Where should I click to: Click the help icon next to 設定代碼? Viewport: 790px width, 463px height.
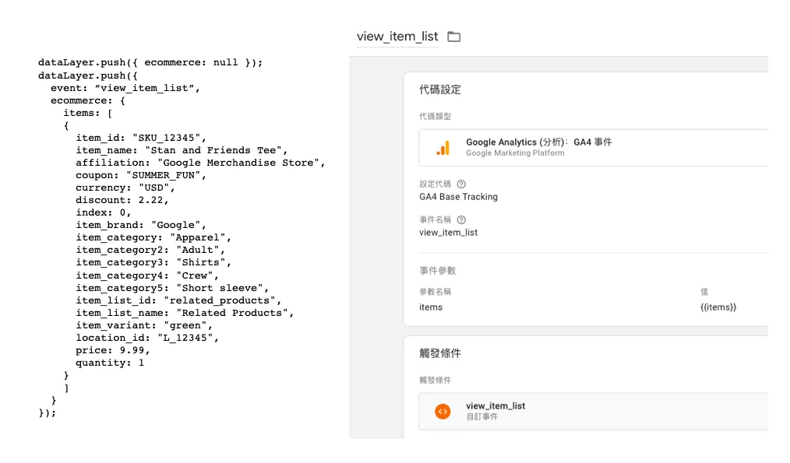coord(461,184)
